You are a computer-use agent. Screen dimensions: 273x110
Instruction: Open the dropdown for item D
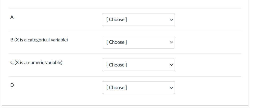coord(138,88)
